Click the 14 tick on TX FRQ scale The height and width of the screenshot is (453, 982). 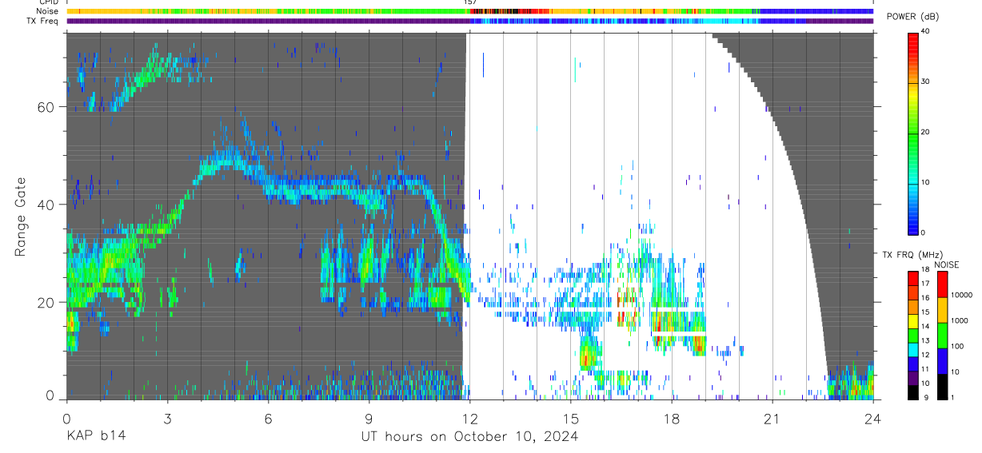(x=926, y=326)
